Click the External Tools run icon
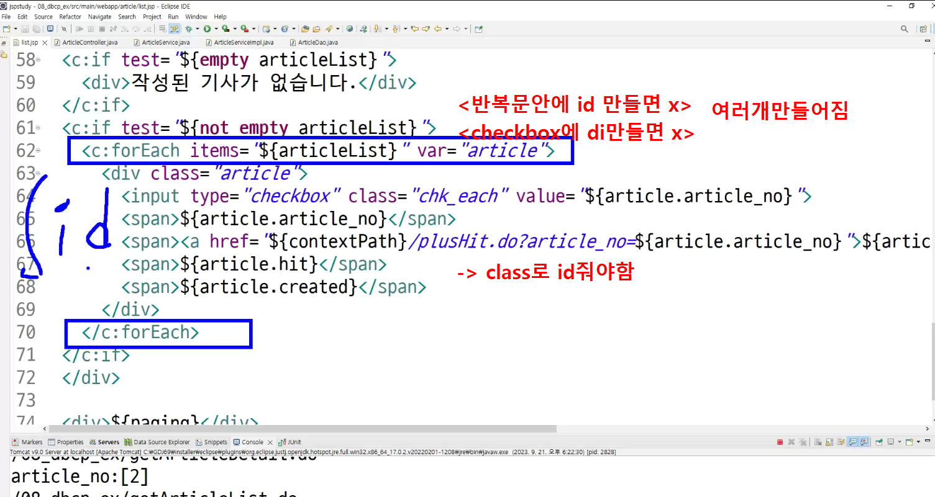935x497 pixels. click(x=244, y=29)
